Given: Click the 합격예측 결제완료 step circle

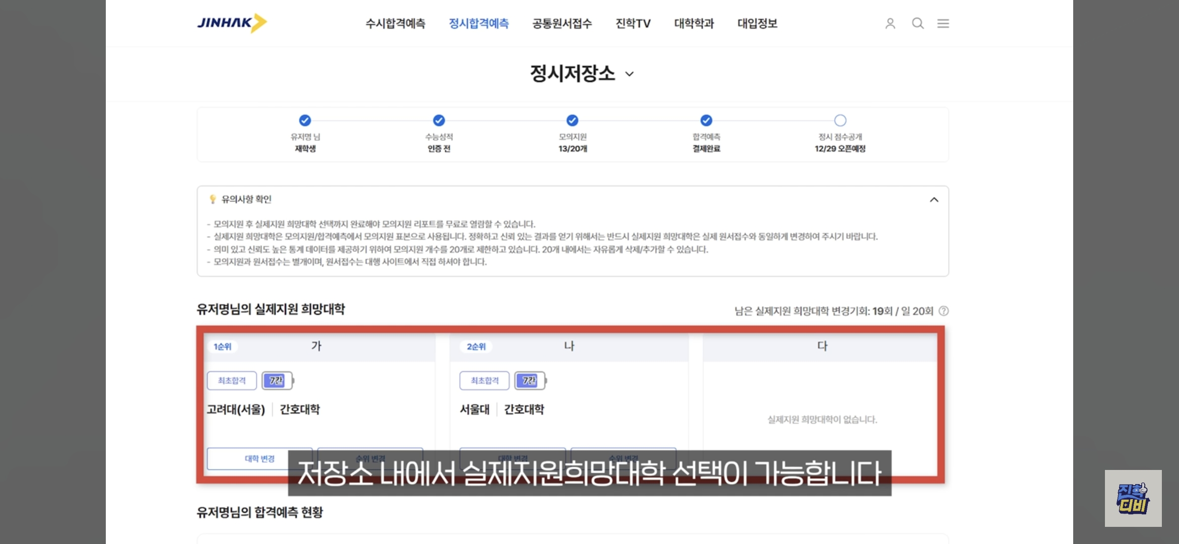Looking at the screenshot, I should pos(706,120).
